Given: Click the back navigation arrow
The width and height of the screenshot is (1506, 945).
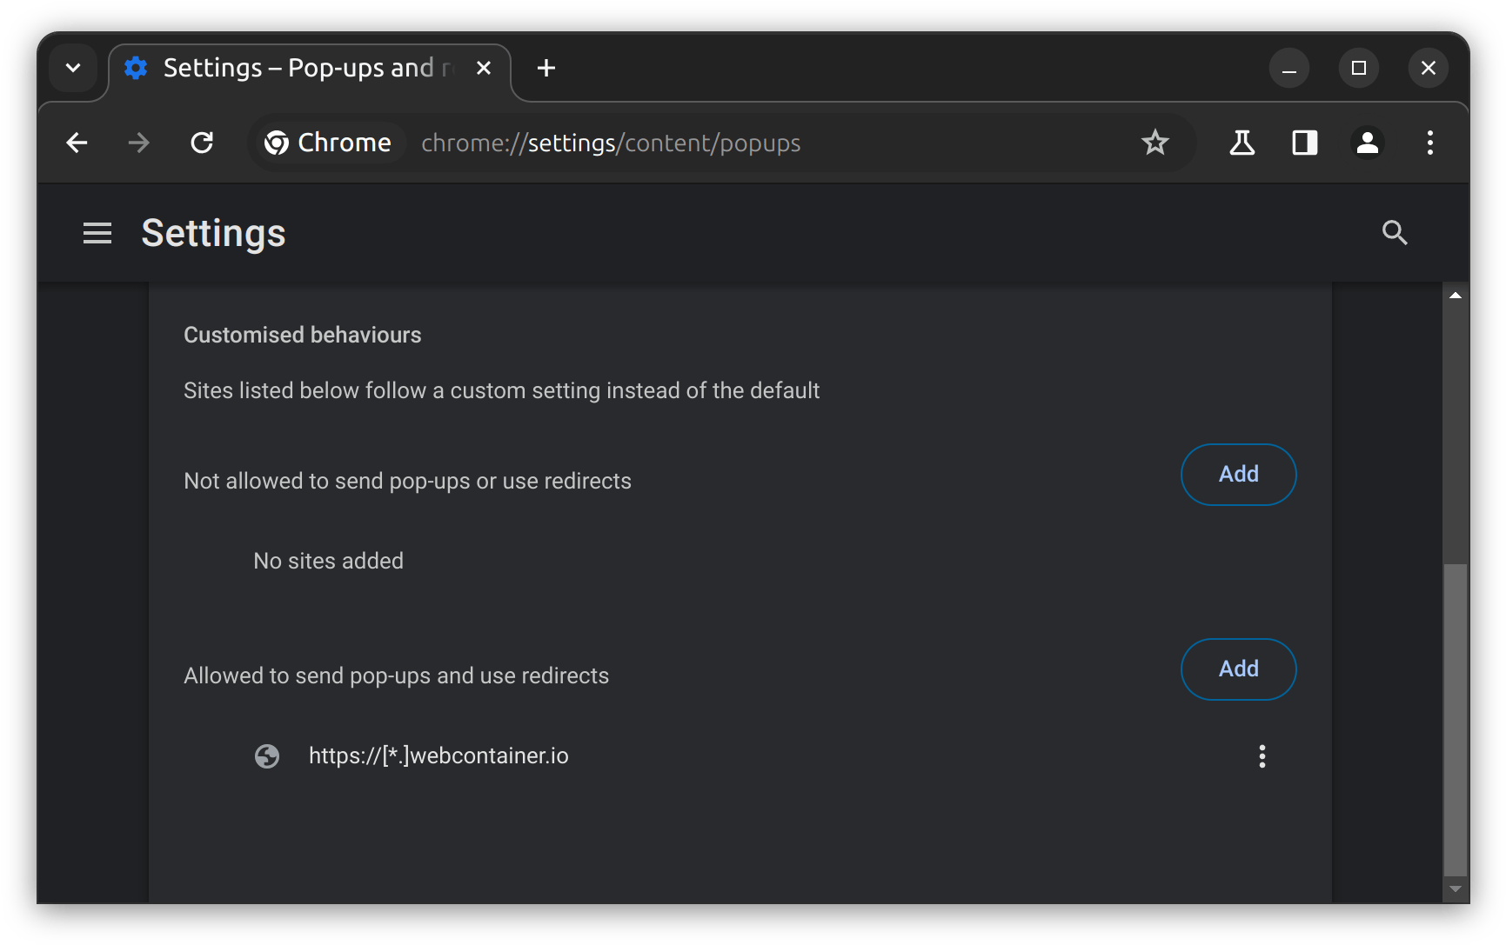Looking at the screenshot, I should pyautogui.click(x=77, y=143).
